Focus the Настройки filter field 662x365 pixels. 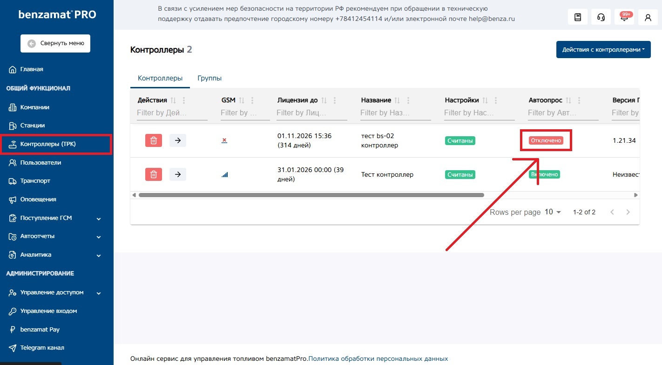(480, 113)
